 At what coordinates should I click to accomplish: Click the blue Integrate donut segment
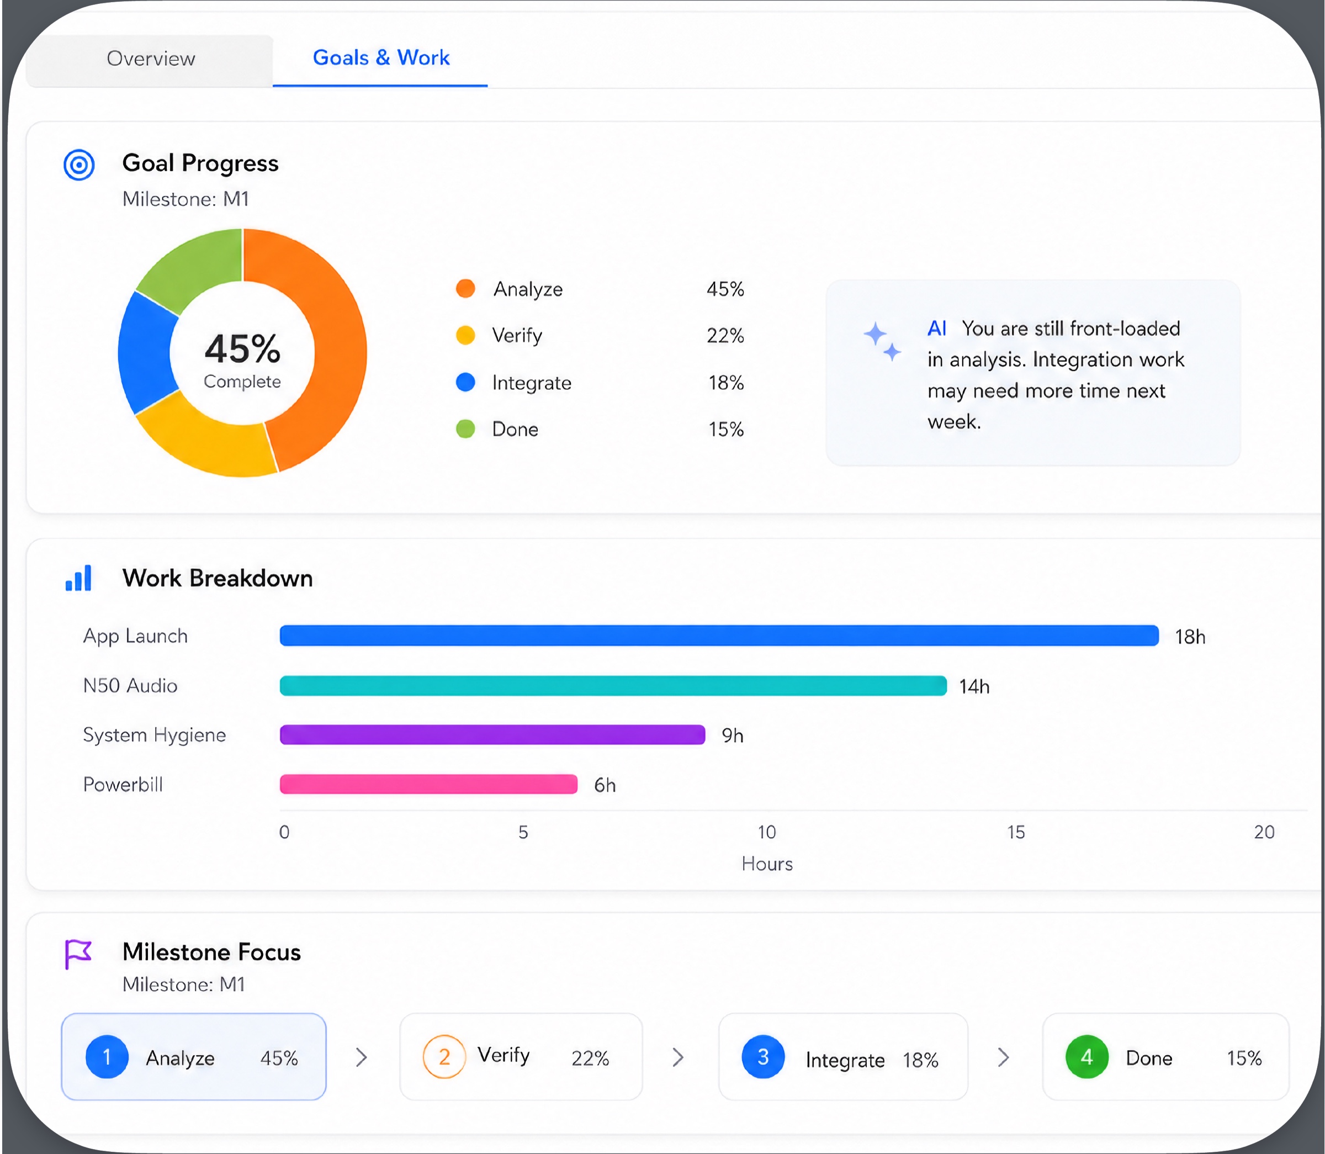point(145,353)
